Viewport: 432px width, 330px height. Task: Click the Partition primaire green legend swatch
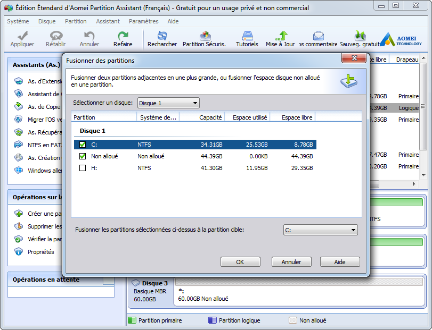point(132,320)
